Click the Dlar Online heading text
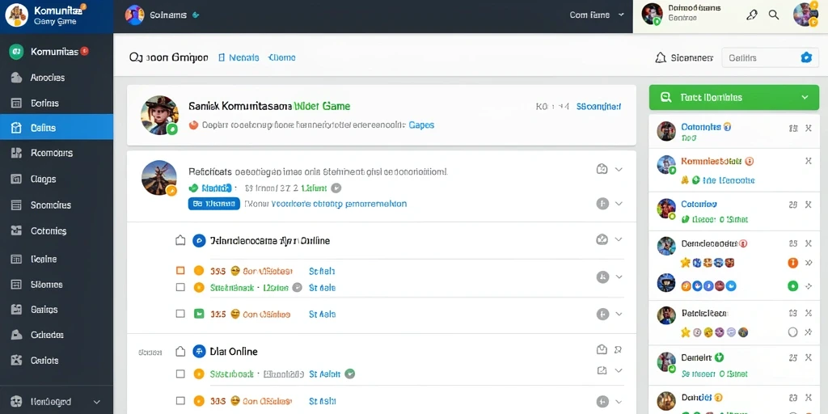This screenshot has width=828, height=414. (234, 351)
